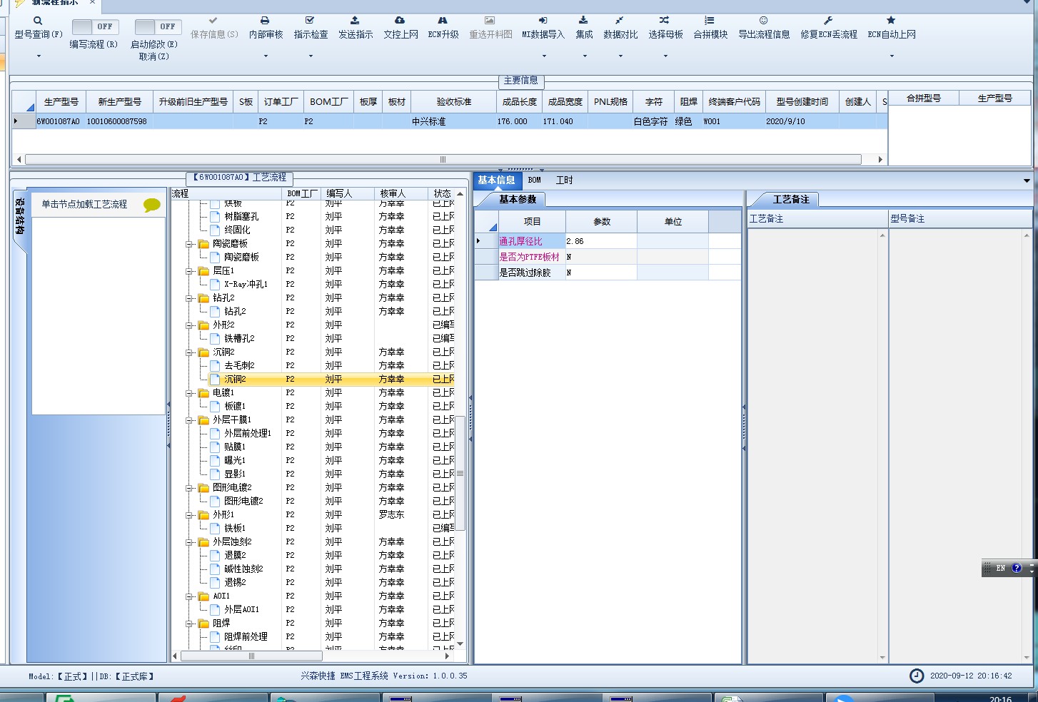Click 重选开料图 image toolbar item
Image resolution: width=1038 pixels, height=702 pixels.
[490, 27]
